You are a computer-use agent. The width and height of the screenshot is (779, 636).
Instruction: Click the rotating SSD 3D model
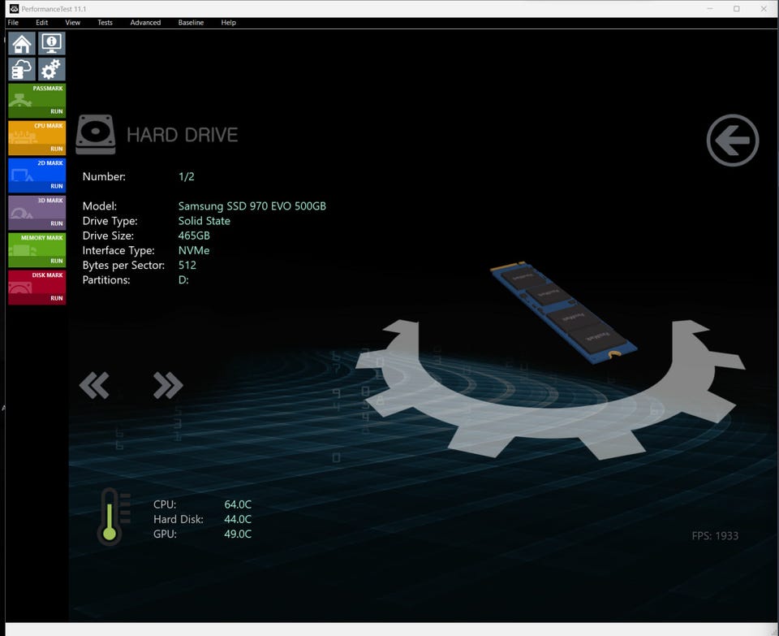click(563, 312)
